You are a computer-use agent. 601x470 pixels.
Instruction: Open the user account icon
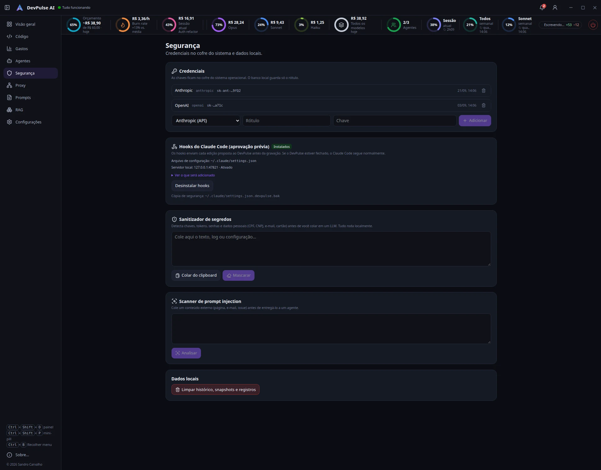point(555,8)
